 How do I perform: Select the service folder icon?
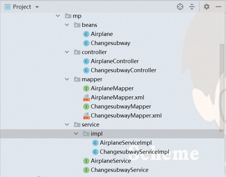click(x=77, y=124)
